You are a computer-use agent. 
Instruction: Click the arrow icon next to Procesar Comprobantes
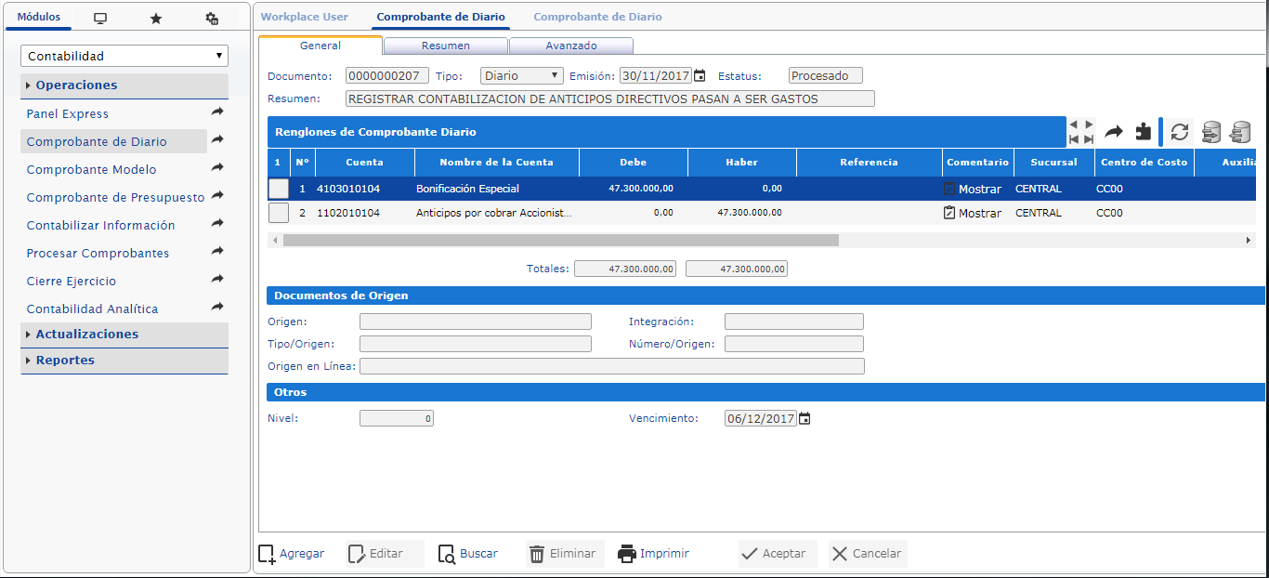pos(217,252)
